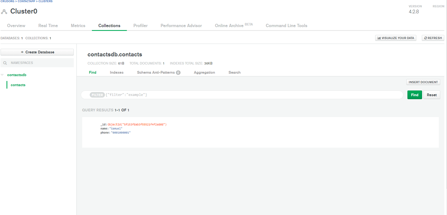This screenshot has width=447, height=215.
Task: Click the Samuel document's ObjectId value
Action: [137, 125]
